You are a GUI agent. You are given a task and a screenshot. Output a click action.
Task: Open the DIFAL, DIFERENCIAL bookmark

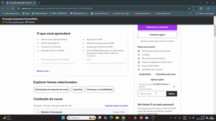pyautogui.click(x=59, y=13)
